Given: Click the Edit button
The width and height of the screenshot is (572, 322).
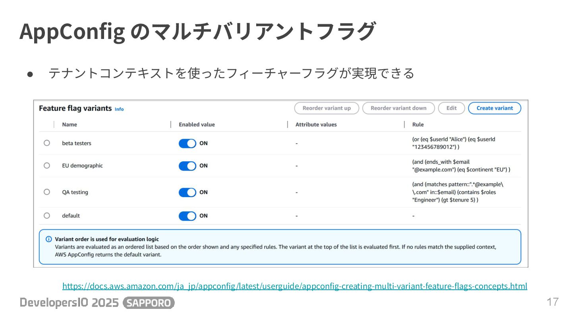Looking at the screenshot, I should 452,108.
